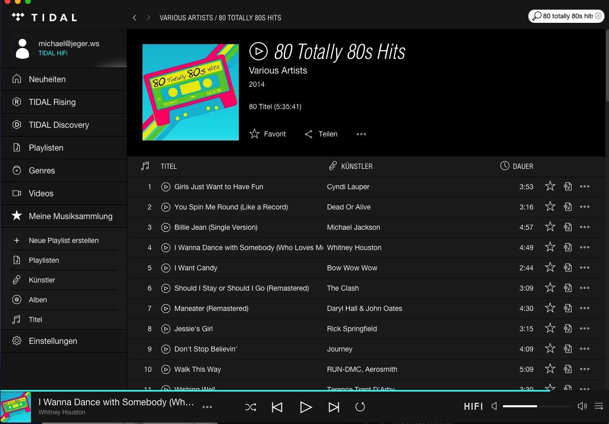The width and height of the screenshot is (609, 424).
Task: Mark Billie Jean as favorite
Action: [550, 227]
